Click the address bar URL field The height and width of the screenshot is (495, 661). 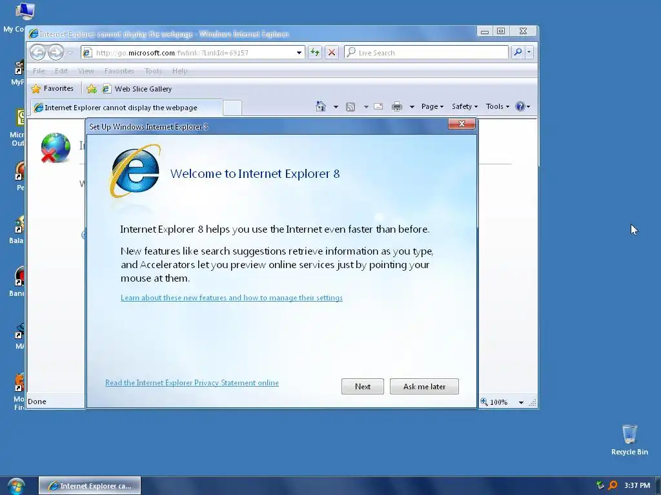tap(194, 53)
